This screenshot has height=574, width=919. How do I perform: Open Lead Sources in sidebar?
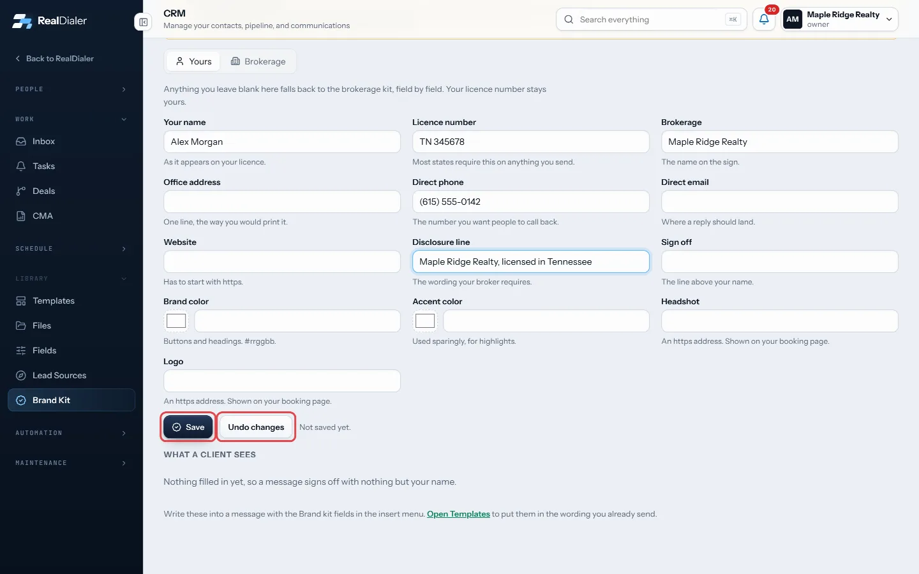71,376
